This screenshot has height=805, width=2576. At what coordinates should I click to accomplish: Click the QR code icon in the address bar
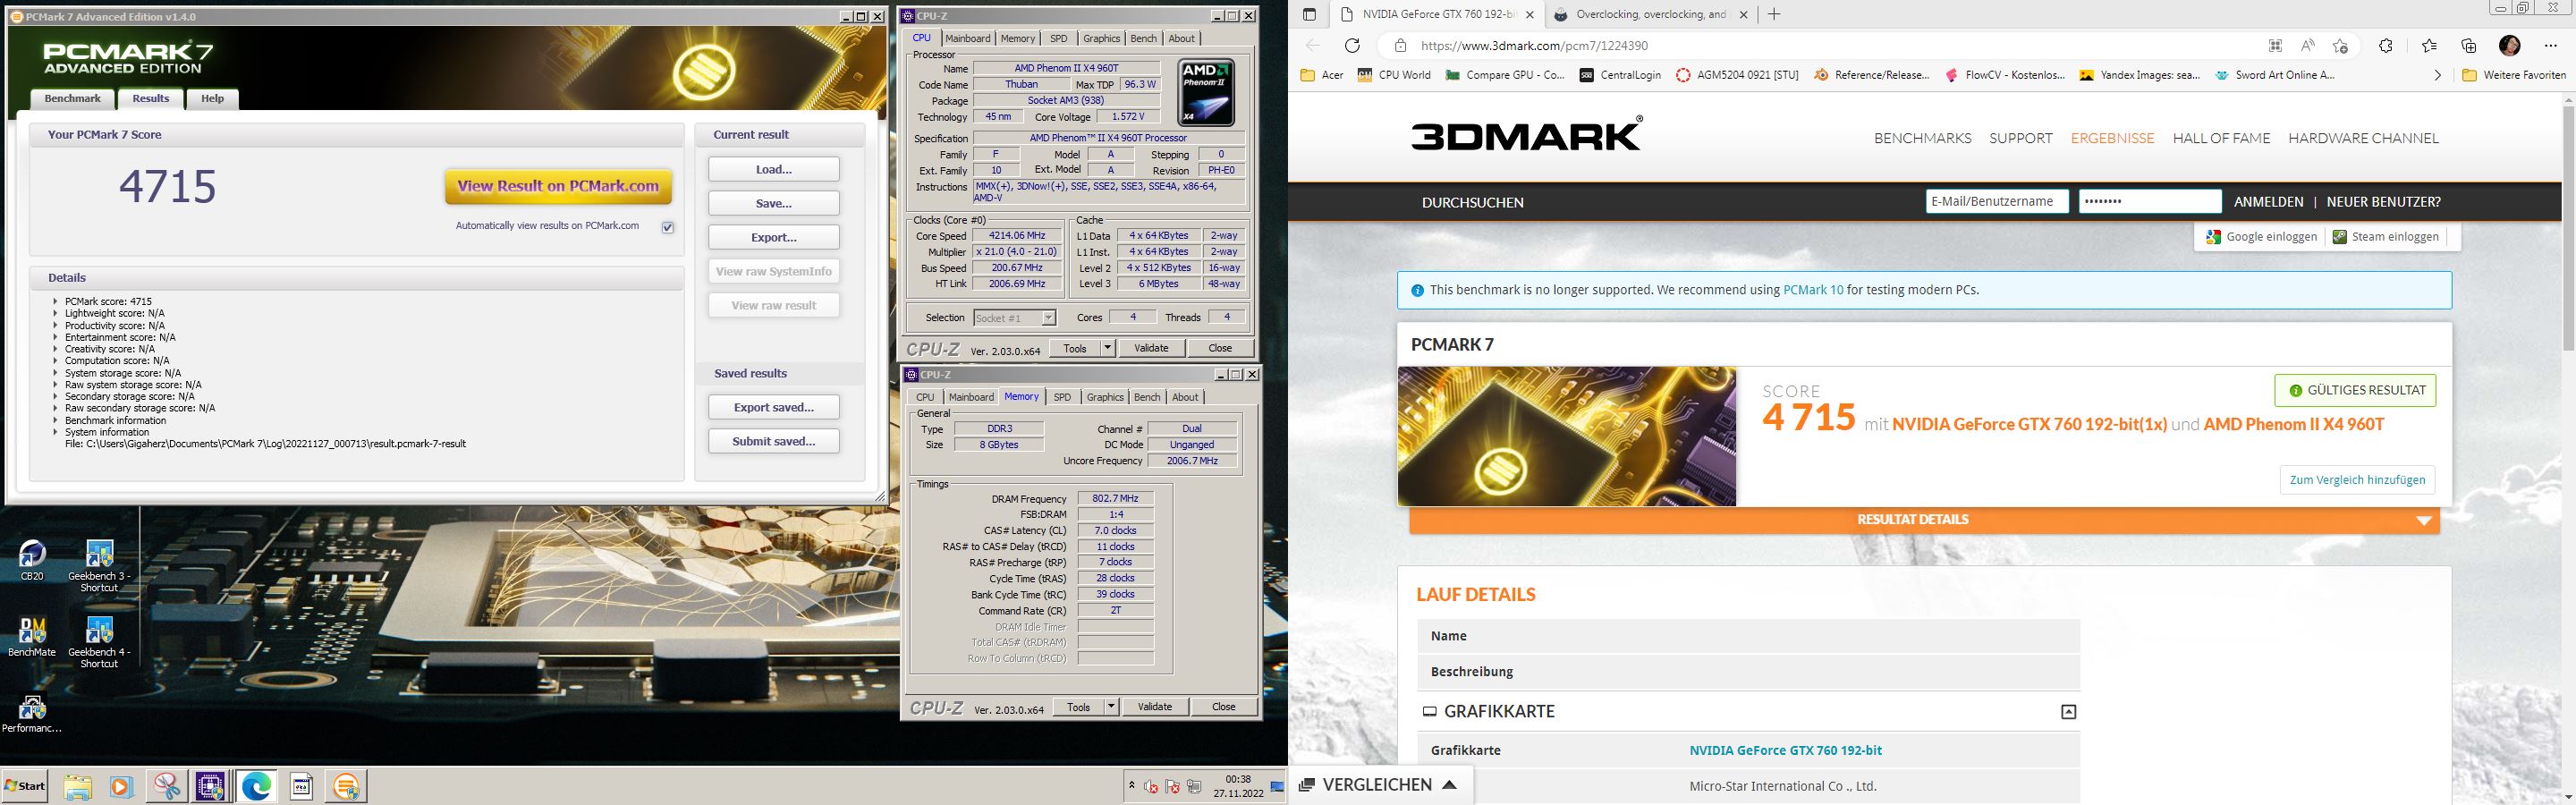[2275, 46]
